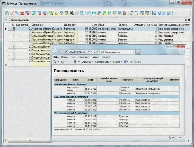This screenshot has height=147, width=194.
Task: Click the command bar print icon
Action: pyautogui.click(x=75, y=62)
